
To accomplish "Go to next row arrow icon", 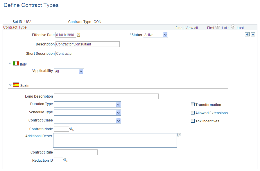I will (233, 27).
